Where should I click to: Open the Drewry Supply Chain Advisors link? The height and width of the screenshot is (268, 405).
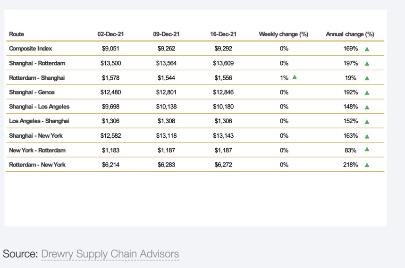110,254
